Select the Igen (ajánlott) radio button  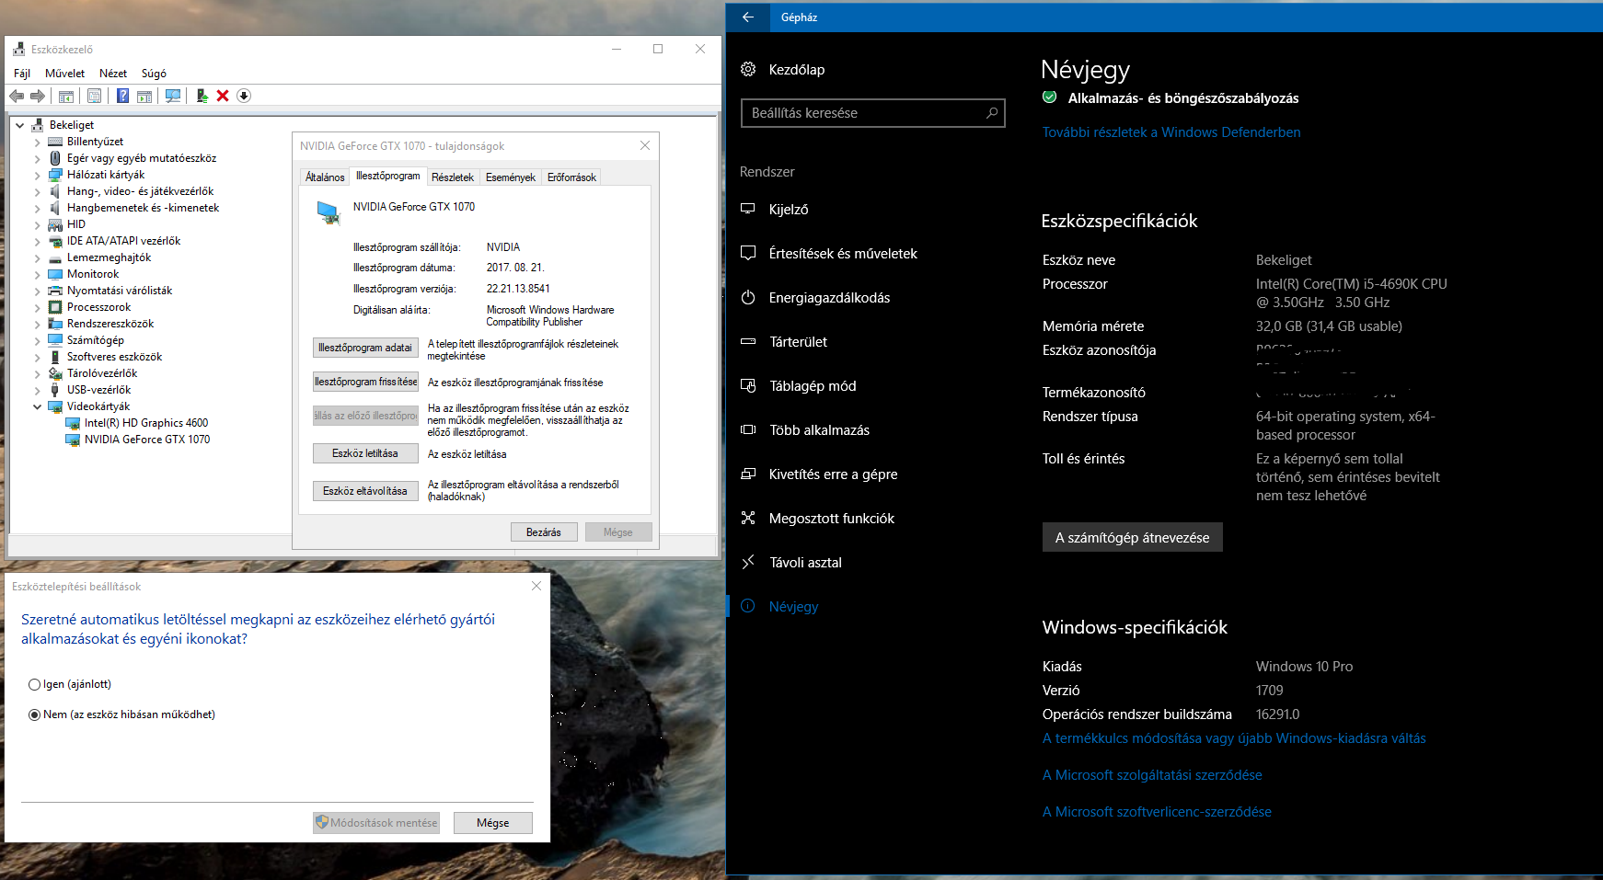click(x=34, y=684)
